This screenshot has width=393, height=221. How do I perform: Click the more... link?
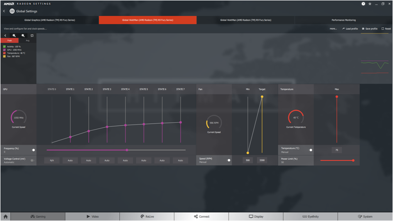tap(333, 29)
